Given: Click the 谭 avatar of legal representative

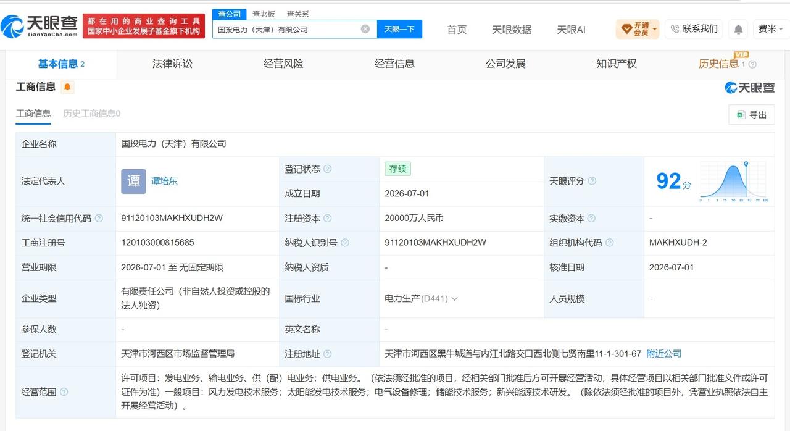Looking at the screenshot, I should pos(133,181).
